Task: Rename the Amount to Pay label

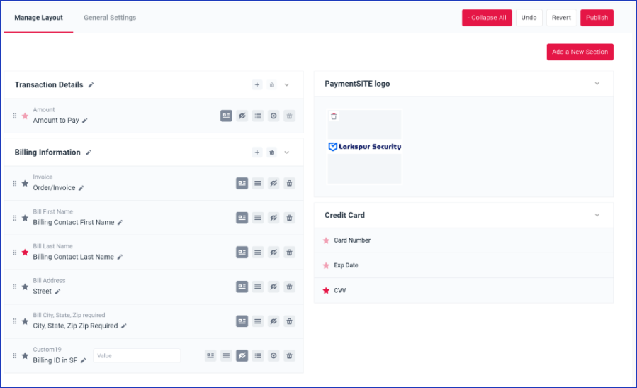Action: (85, 121)
